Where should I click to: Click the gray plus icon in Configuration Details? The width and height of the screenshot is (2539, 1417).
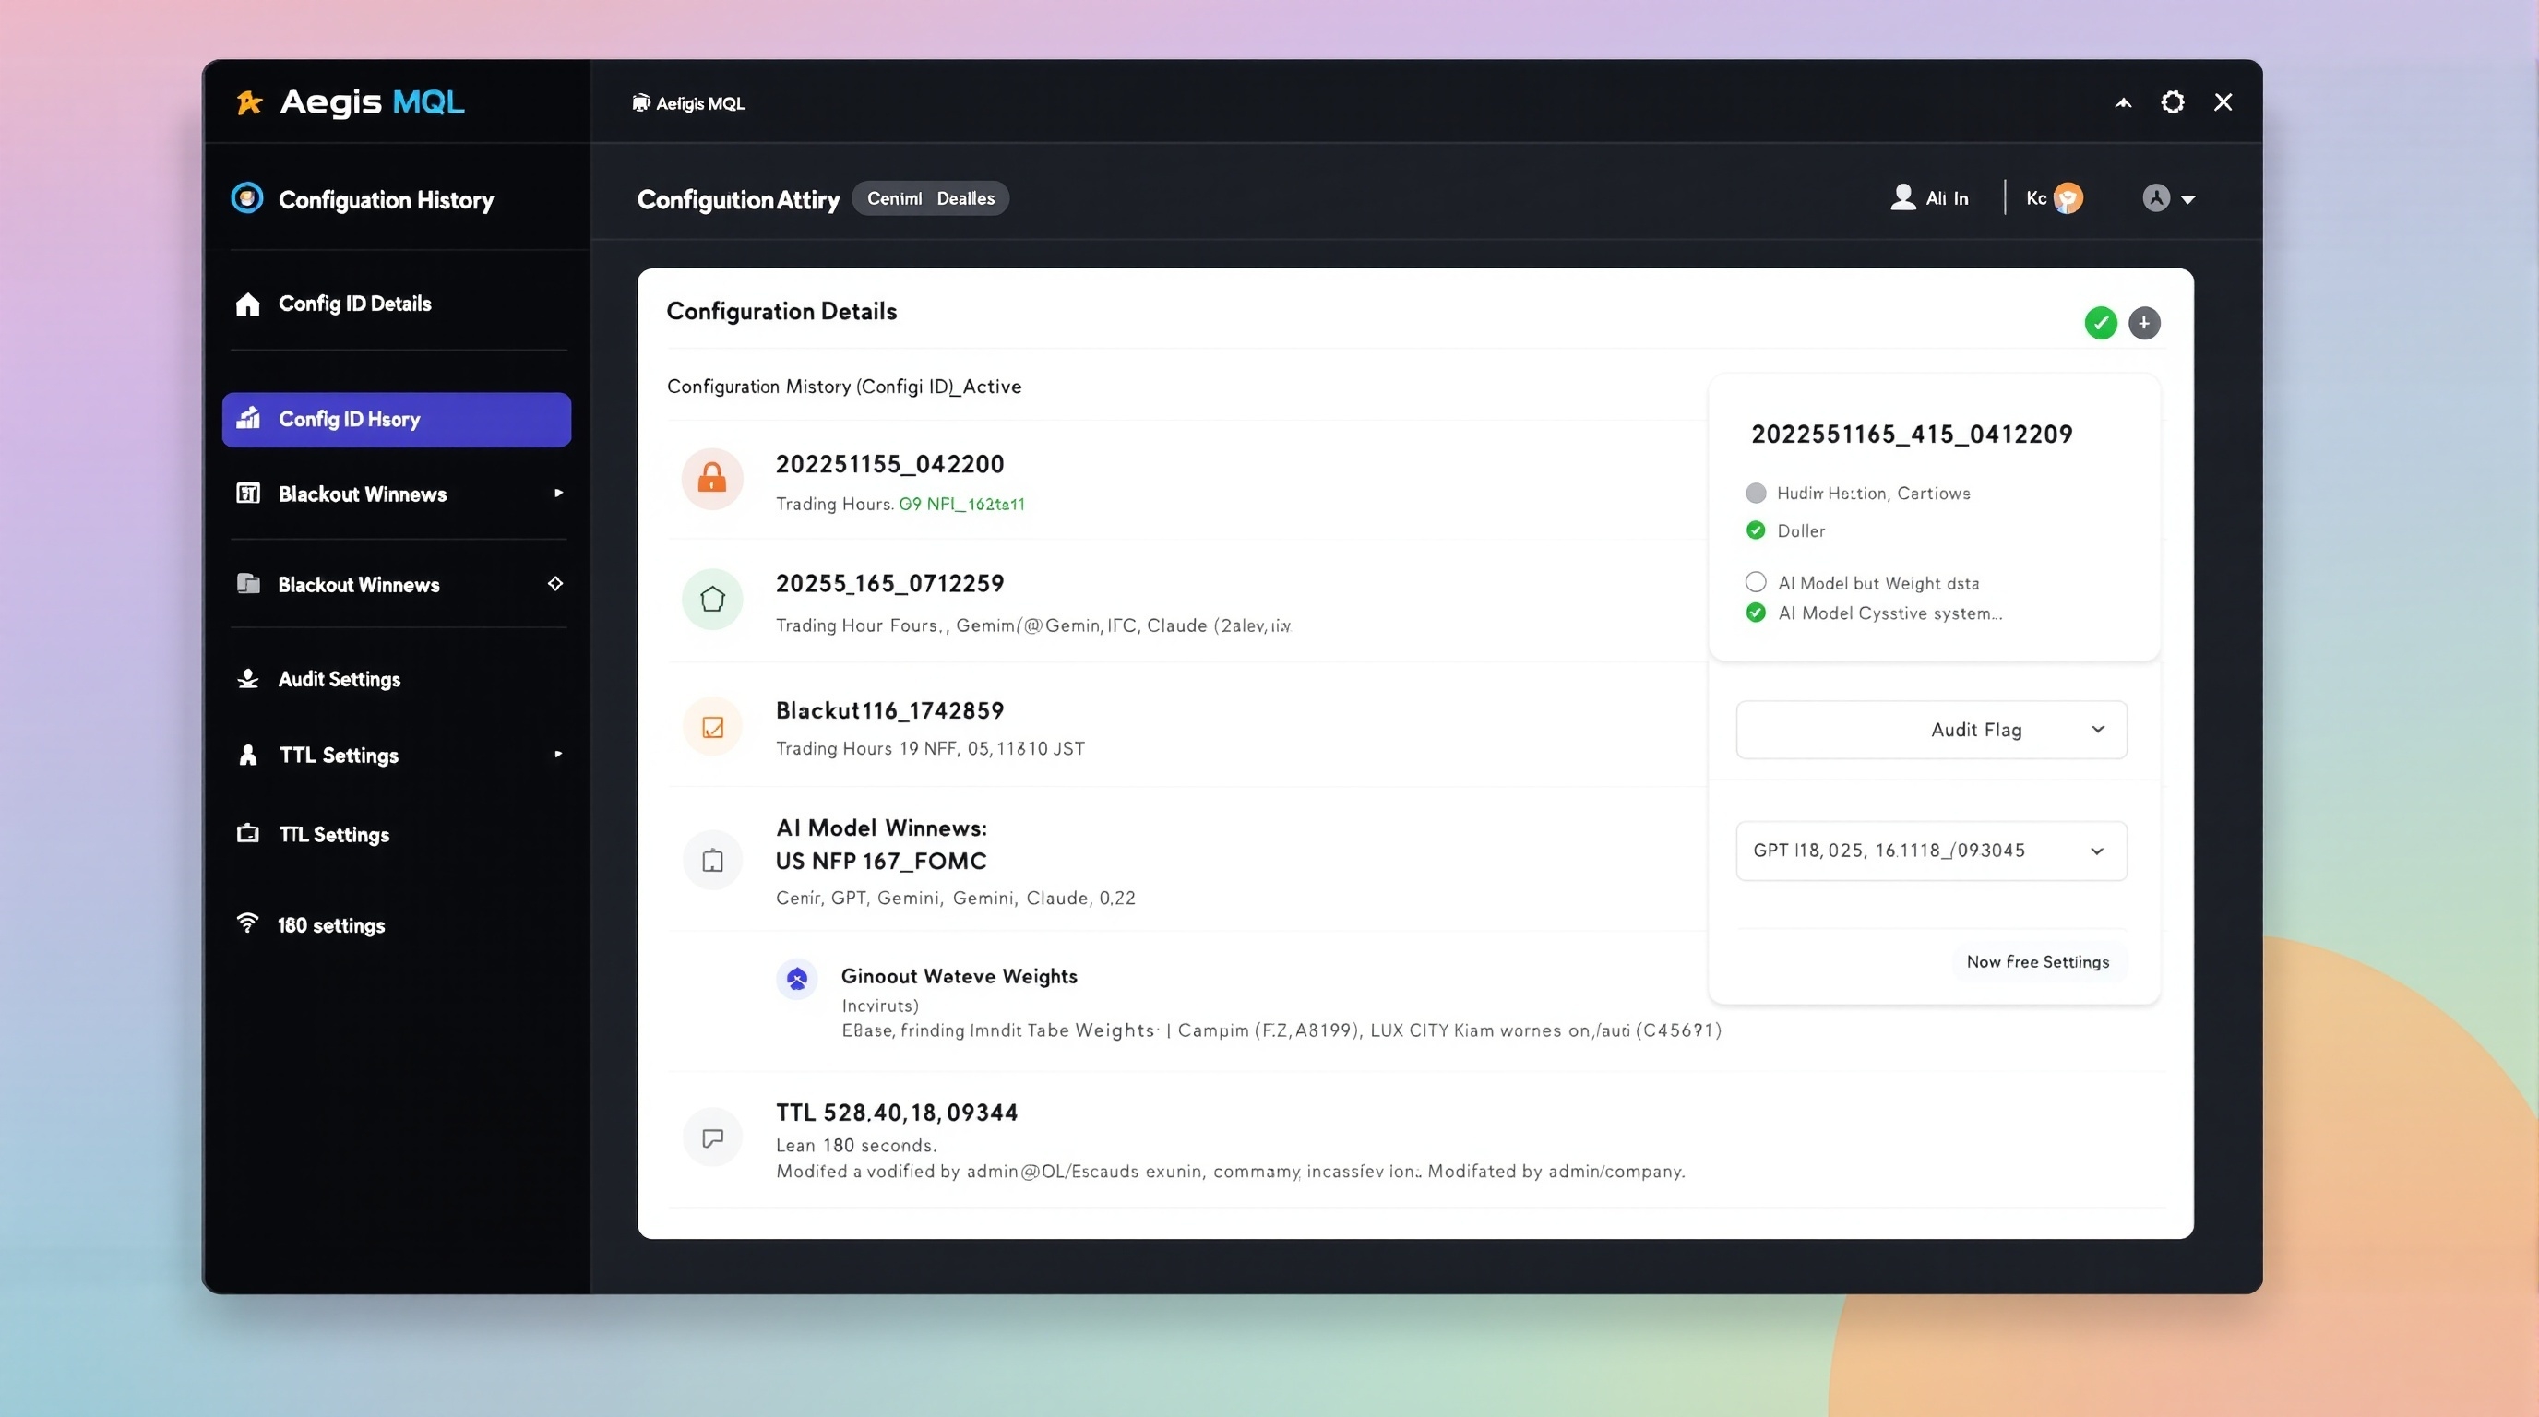tap(2144, 323)
